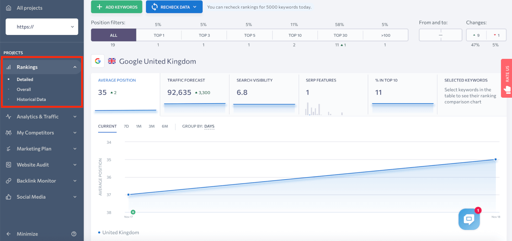The width and height of the screenshot is (512, 241).
Task: Select the 3M time range tab
Action: click(151, 126)
